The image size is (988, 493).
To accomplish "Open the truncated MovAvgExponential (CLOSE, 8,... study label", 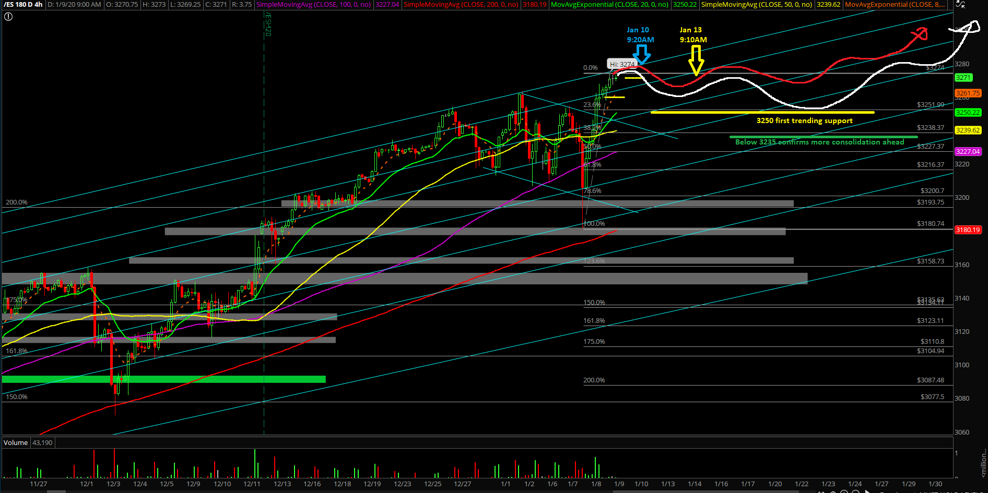I will tap(895, 5).
